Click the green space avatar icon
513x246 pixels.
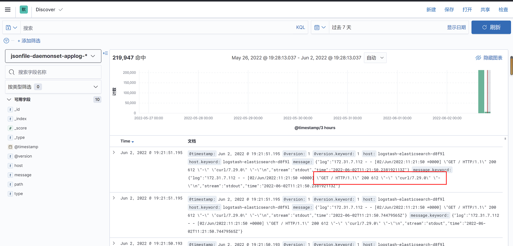point(24,10)
